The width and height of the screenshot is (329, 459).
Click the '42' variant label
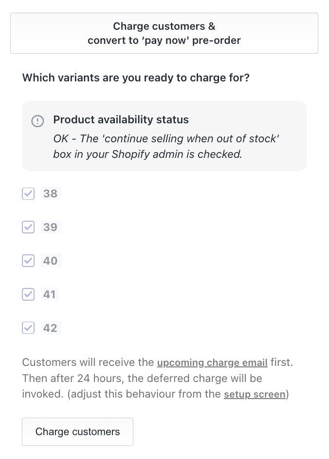[x=51, y=328]
